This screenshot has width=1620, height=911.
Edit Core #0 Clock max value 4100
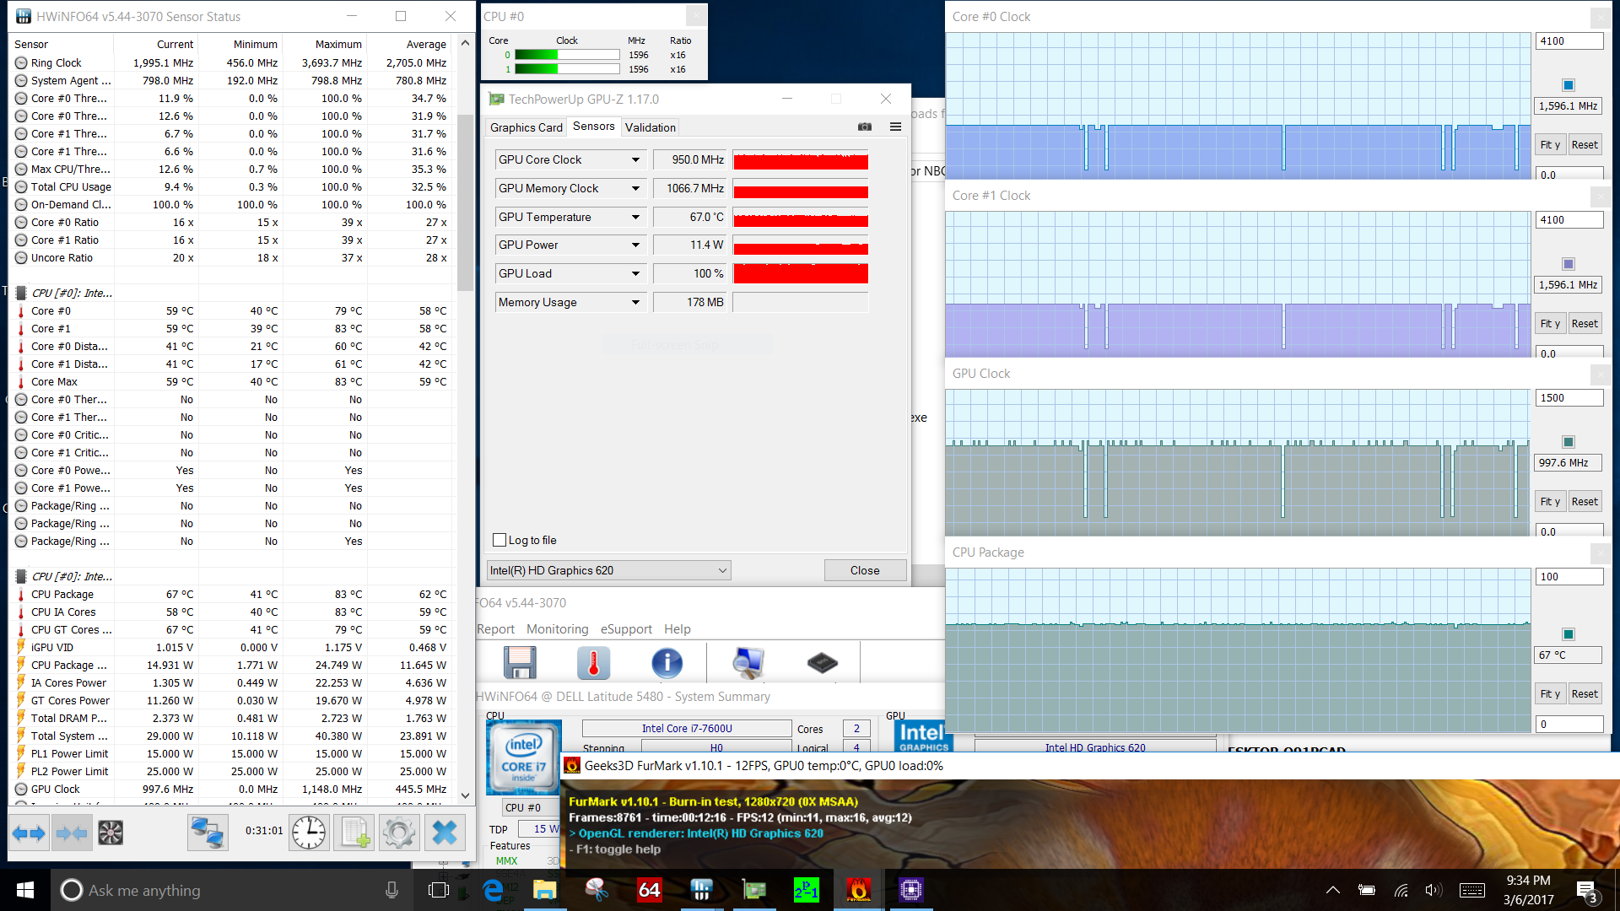[1569, 41]
